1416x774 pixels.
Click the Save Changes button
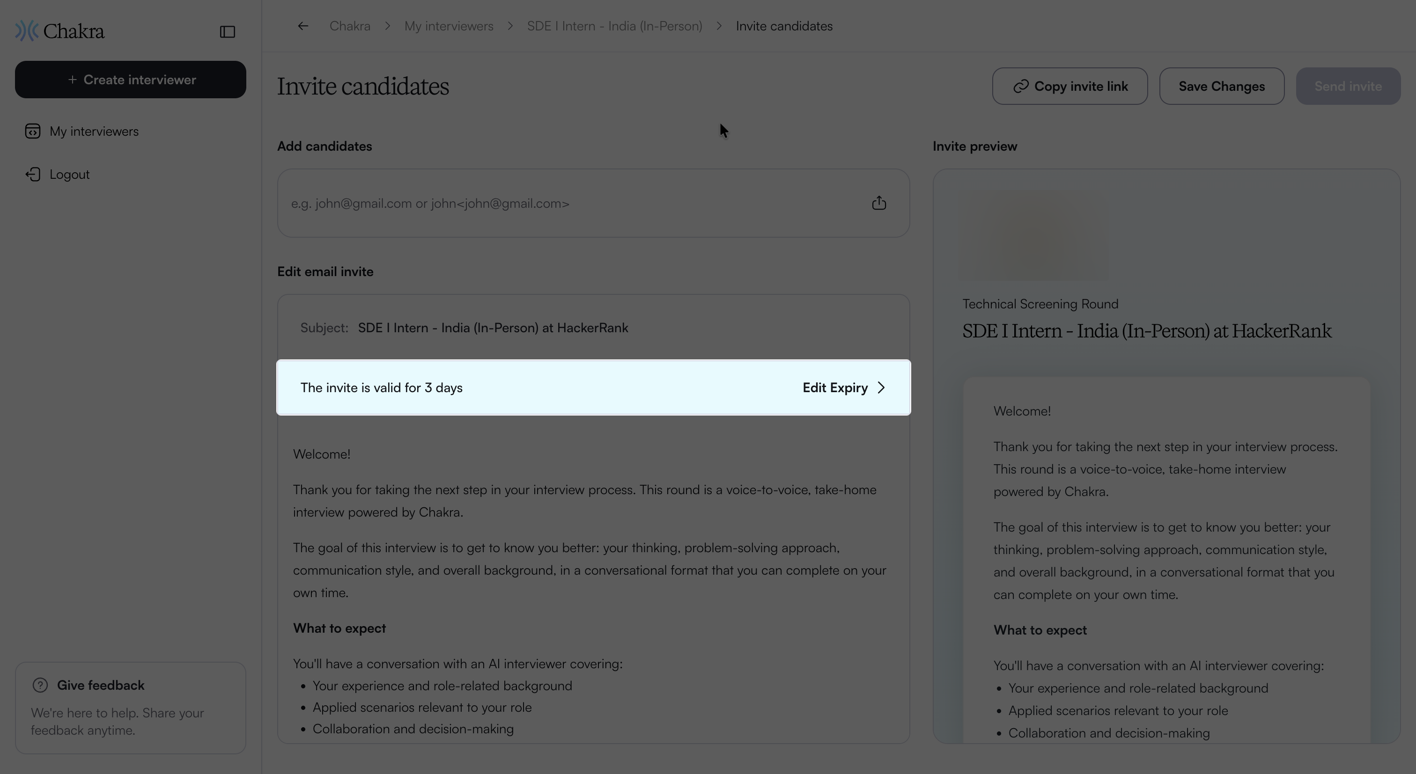(x=1221, y=86)
